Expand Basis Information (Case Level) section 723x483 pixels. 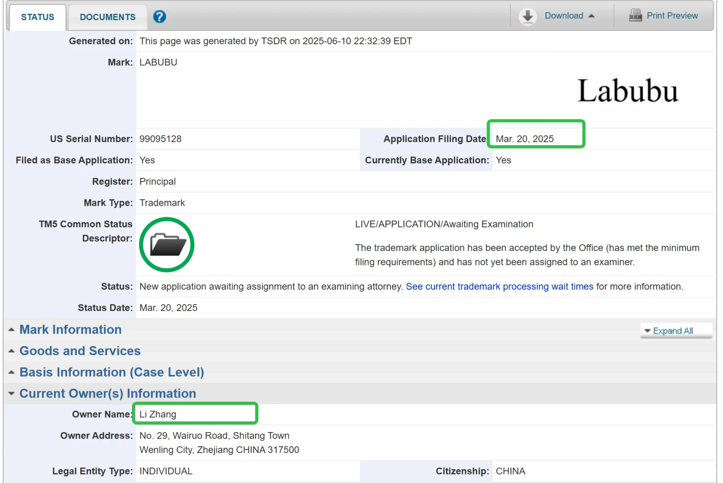coord(112,372)
